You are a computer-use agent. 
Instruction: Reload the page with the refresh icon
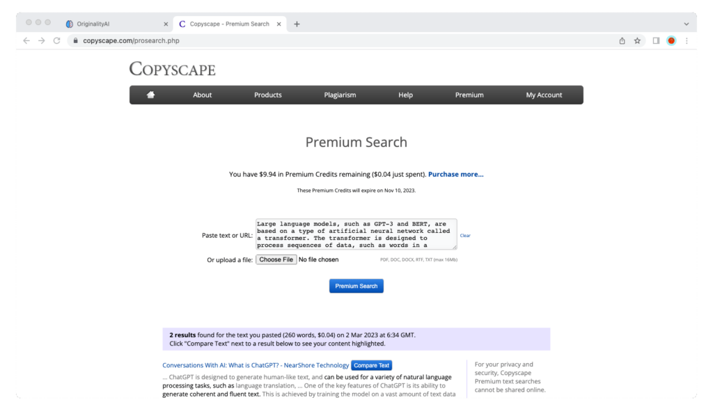coord(57,40)
